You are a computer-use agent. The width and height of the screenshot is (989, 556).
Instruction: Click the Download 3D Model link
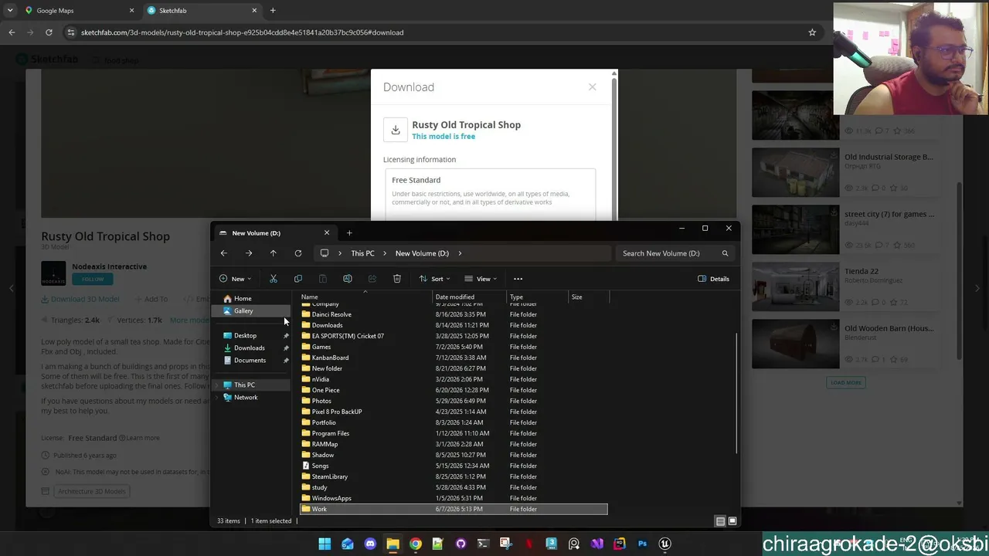click(80, 299)
